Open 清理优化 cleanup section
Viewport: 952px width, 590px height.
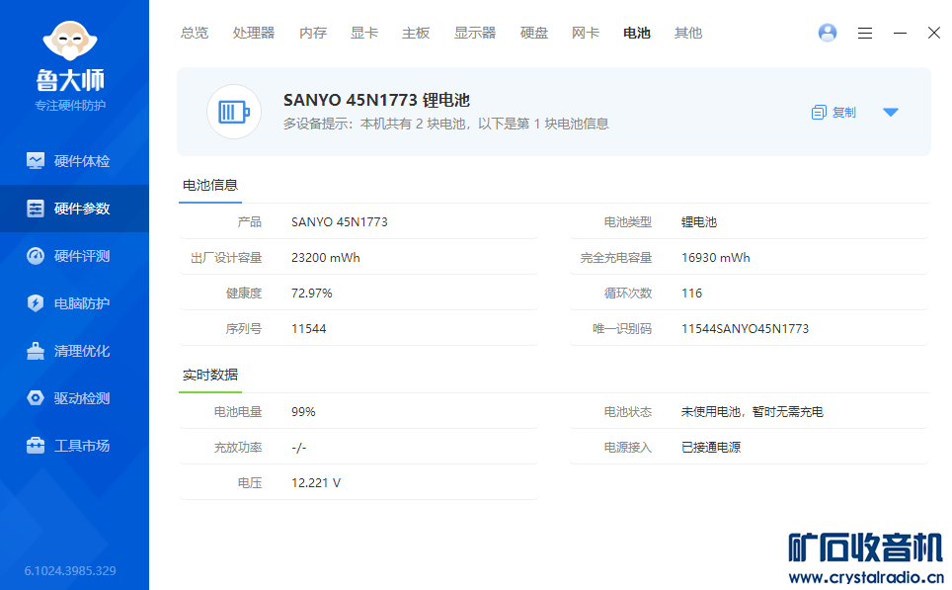74,351
